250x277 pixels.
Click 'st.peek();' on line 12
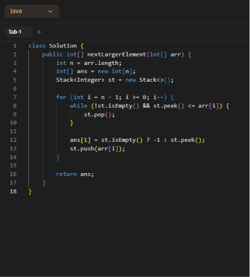[x=187, y=140]
